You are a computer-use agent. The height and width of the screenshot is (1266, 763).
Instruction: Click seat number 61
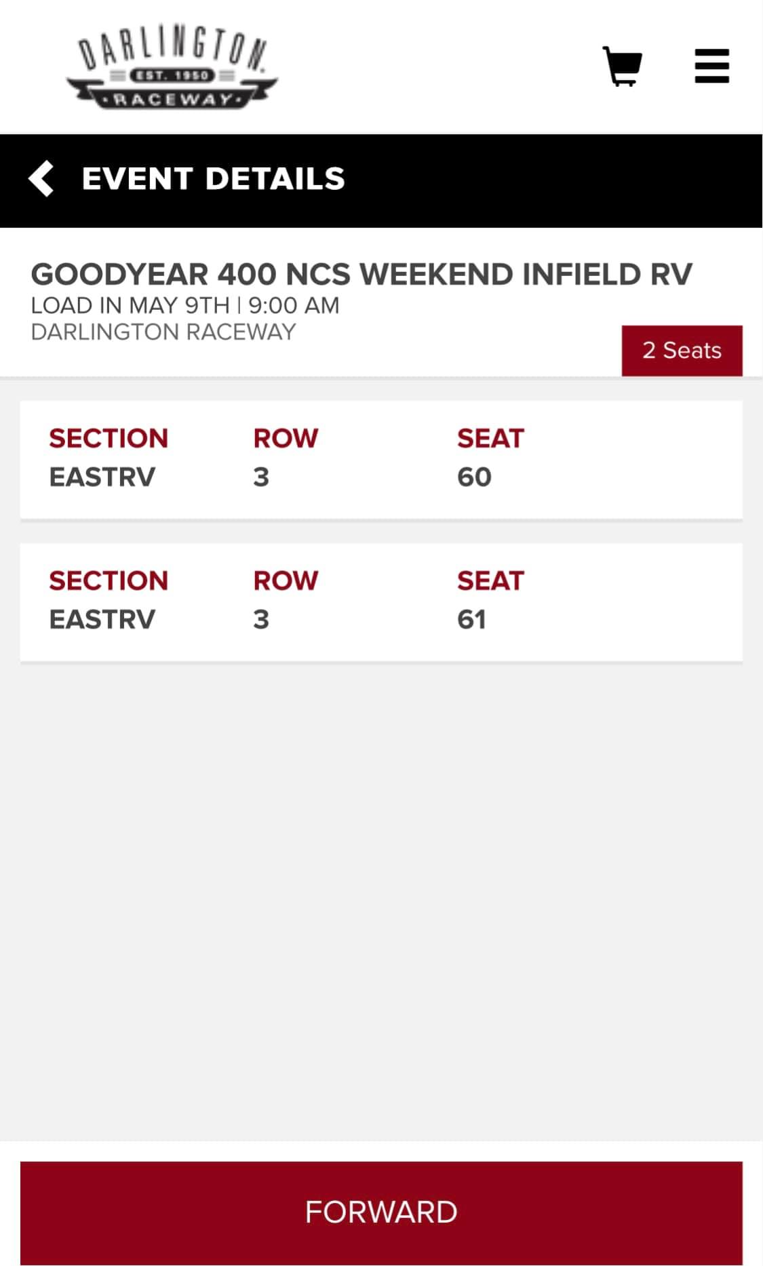pyautogui.click(x=471, y=620)
